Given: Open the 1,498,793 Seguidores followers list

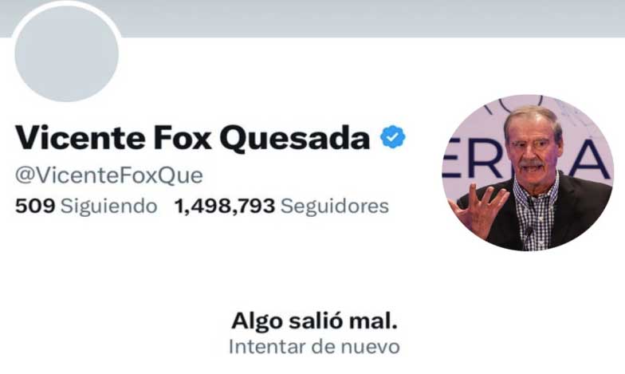Looking at the screenshot, I should pyautogui.click(x=282, y=206).
